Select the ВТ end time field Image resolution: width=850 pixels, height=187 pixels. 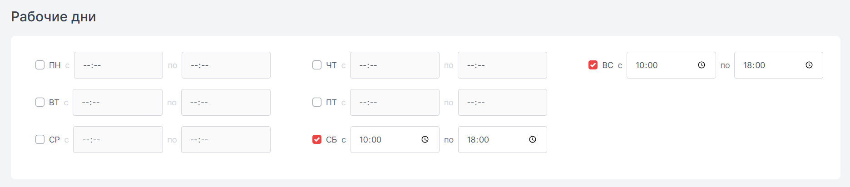226,102
